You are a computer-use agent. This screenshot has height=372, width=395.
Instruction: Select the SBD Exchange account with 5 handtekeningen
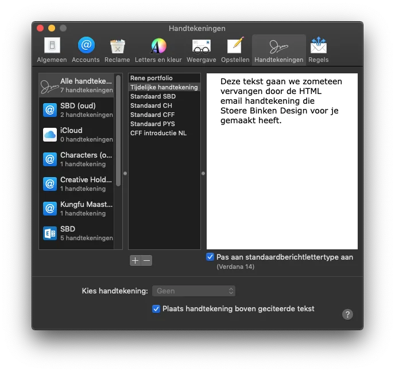tap(76, 233)
